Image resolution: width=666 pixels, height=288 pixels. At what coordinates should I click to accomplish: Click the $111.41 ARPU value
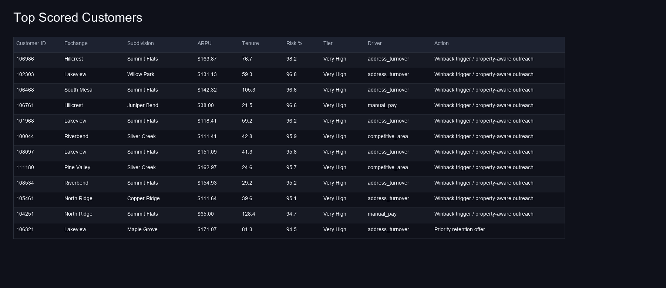click(207, 136)
